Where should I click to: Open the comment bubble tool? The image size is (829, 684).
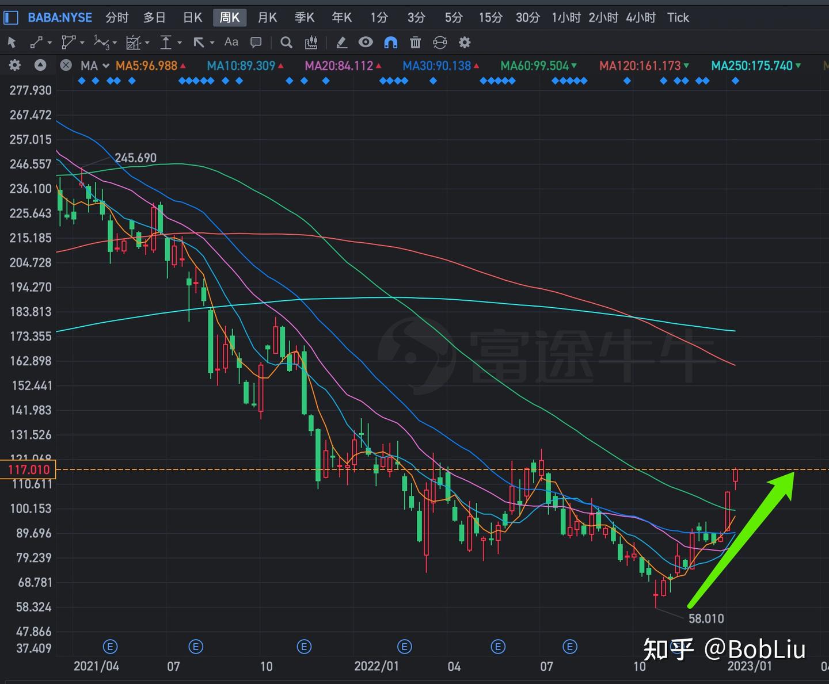(x=255, y=42)
